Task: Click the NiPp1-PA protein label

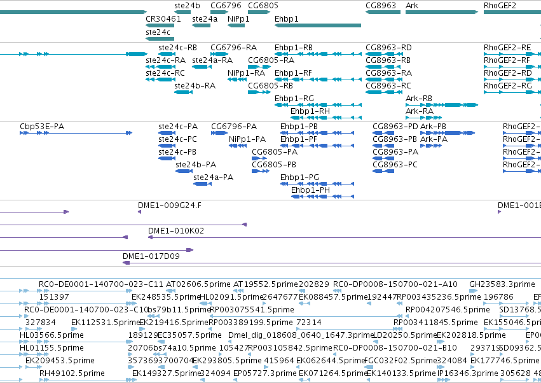Action: (247, 139)
